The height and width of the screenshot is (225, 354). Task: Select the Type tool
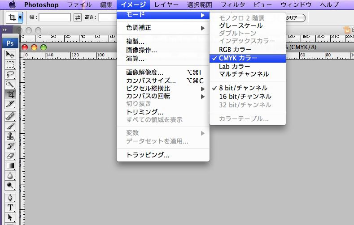(x=10, y=208)
